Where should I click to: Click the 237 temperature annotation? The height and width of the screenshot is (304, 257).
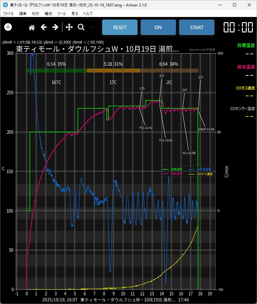(x=162, y=76)
